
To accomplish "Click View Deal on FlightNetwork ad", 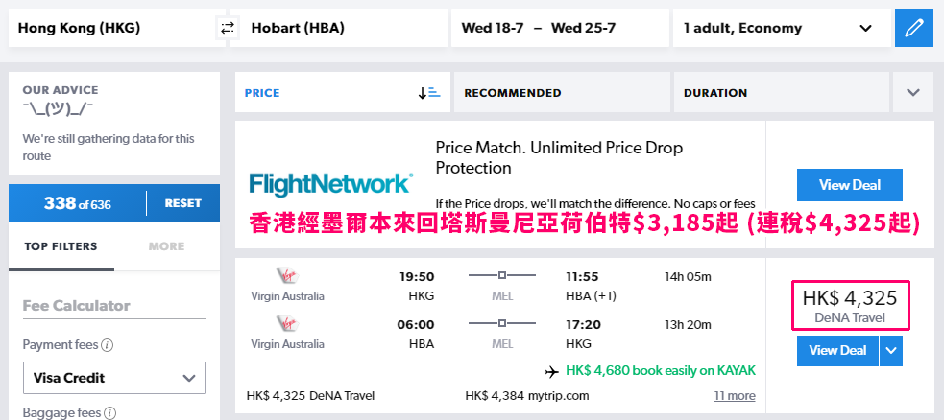I will click(x=850, y=185).
